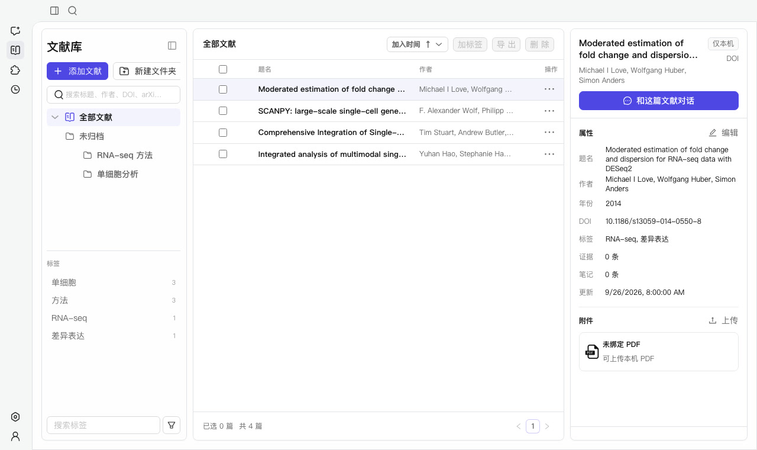Image resolution: width=757 pixels, height=450 pixels.
Task: Check the box for Integrated analysis paper
Action: [x=223, y=154]
